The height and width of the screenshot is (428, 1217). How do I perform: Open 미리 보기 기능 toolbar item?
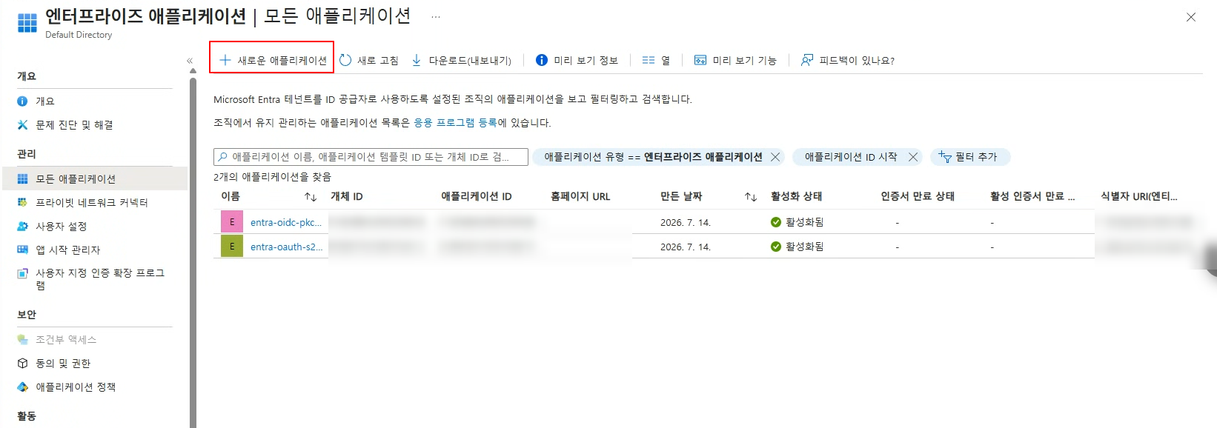[x=735, y=60]
